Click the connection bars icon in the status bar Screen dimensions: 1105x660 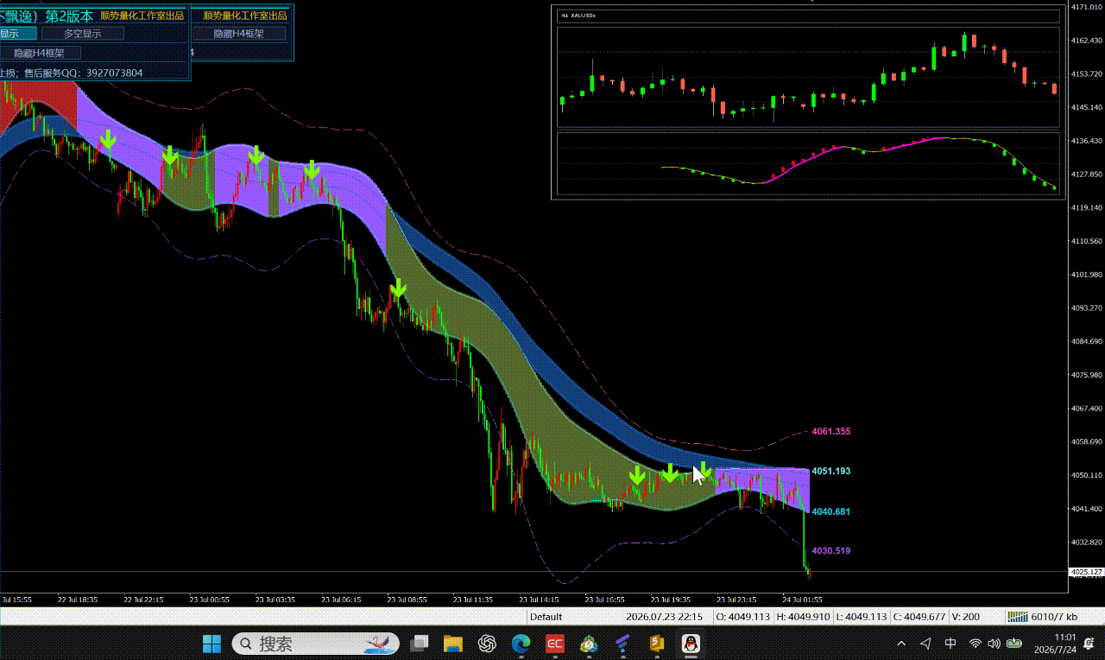tap(1019, 617)
